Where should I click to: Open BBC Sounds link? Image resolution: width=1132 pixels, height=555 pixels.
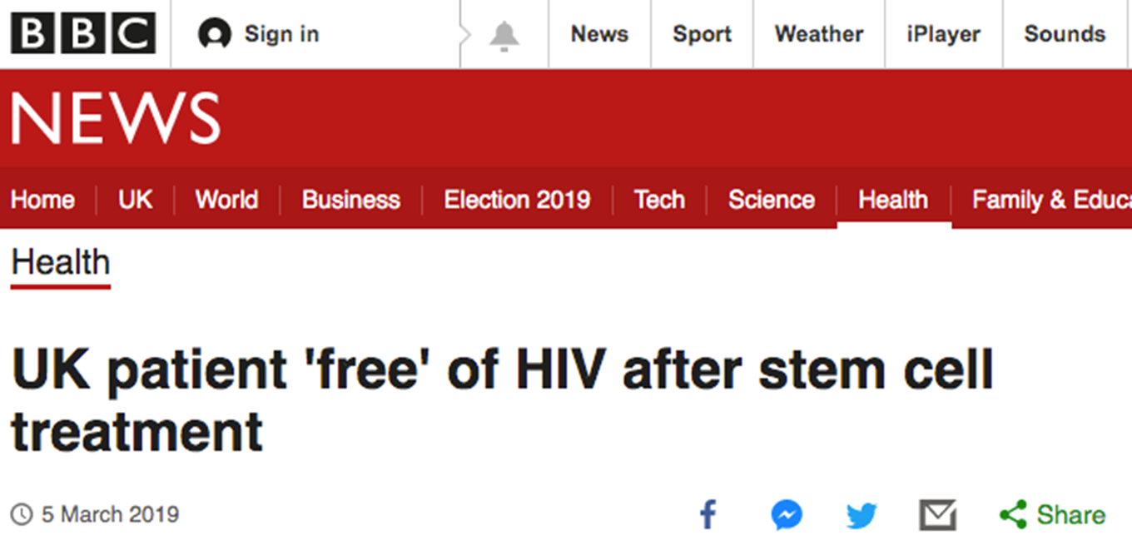click(1065, 34)
